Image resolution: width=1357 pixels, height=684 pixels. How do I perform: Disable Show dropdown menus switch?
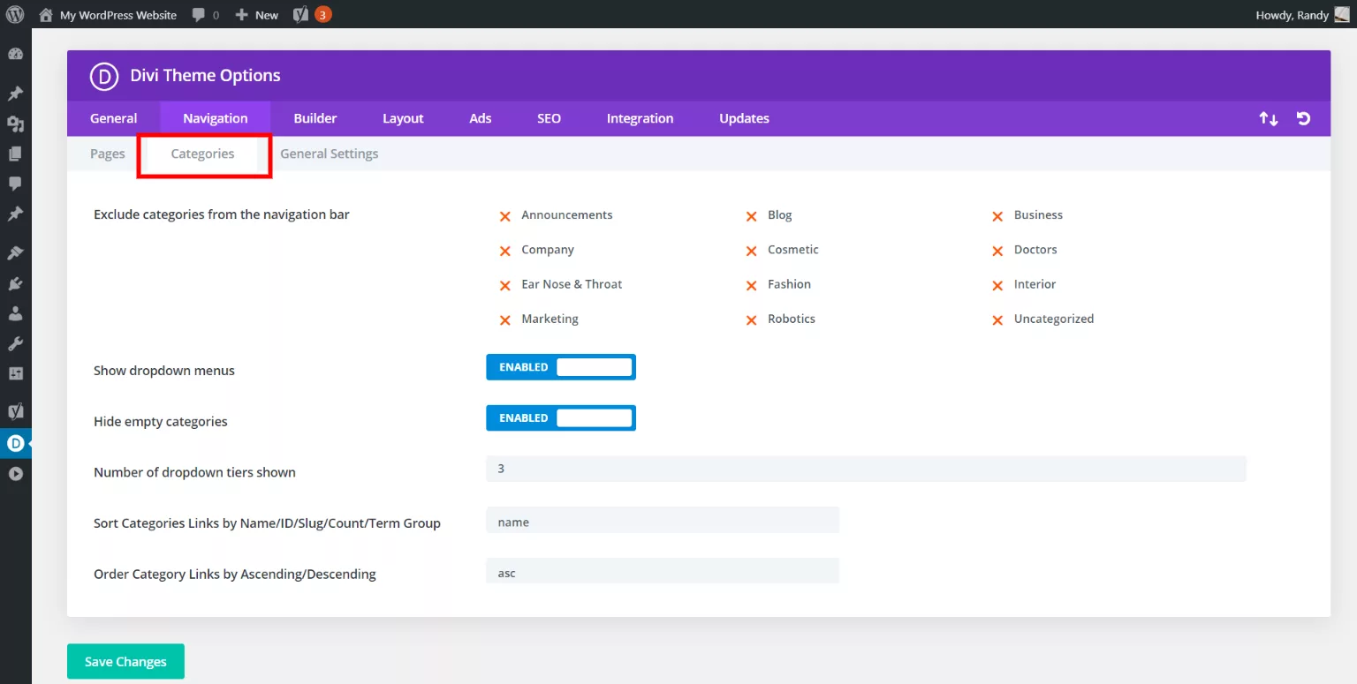pyautogui.click(x=561, y=367)
